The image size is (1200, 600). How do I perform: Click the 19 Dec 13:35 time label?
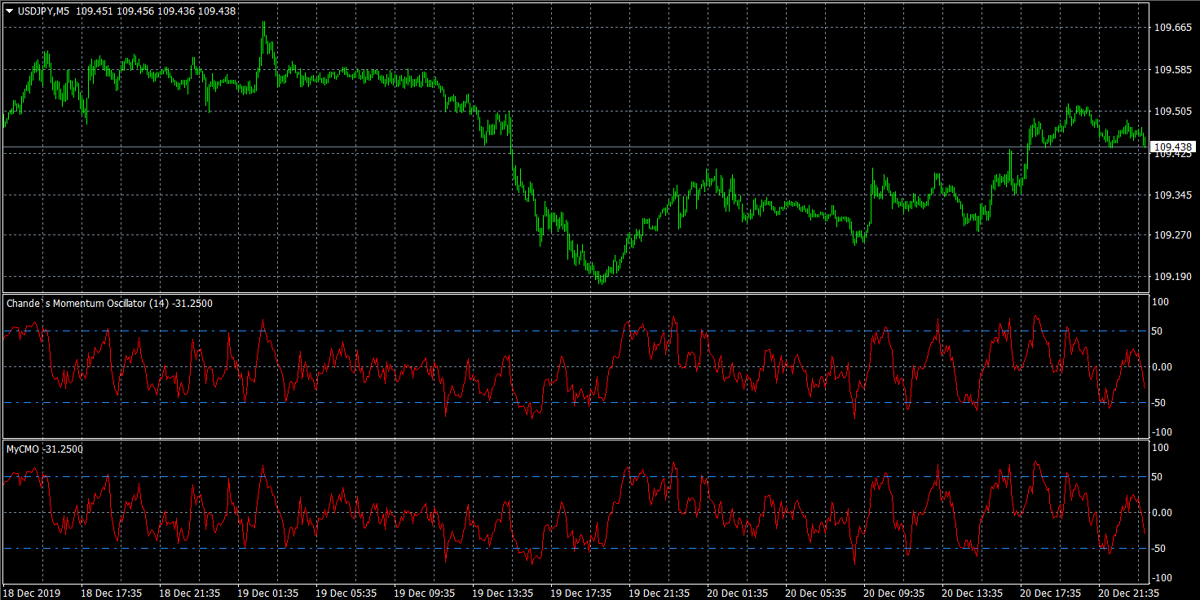pos(503,593)
